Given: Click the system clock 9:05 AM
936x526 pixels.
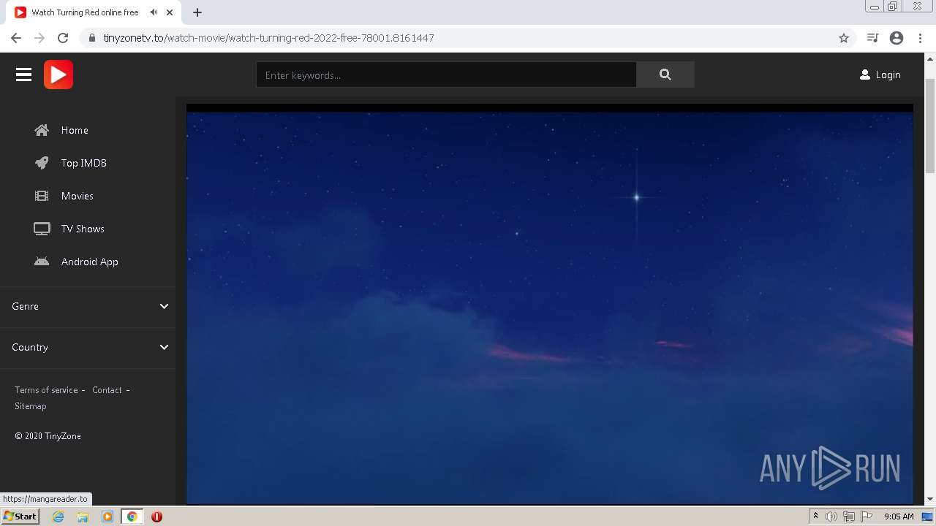Looking at the screenshot, I should (899, 517).
